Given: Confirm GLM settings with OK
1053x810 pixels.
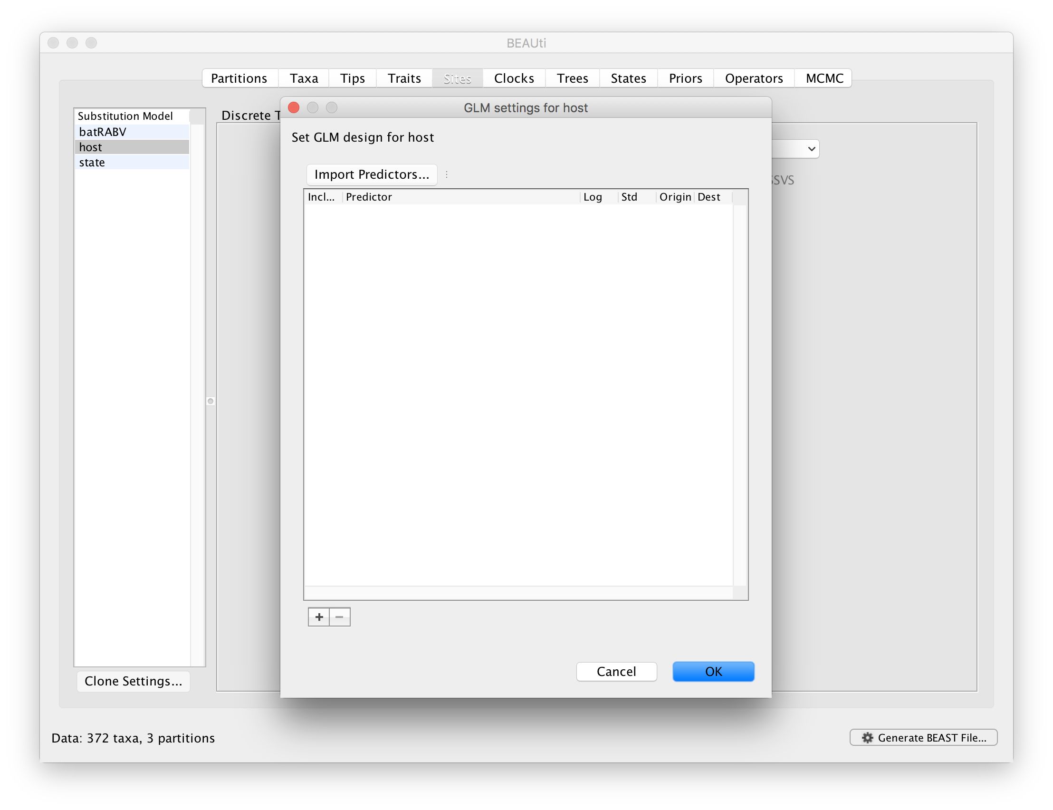Looking at the screenshot, I should coord(713,672).
